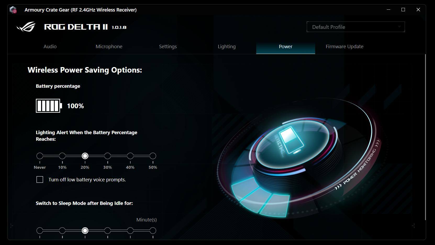Image resolution: width=435 pixels, height=245 pixels.
Task: Click the vertical scrollbar on the right edge
Action: (425, 136)
